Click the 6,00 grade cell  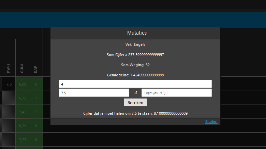[x=23, y=84]
